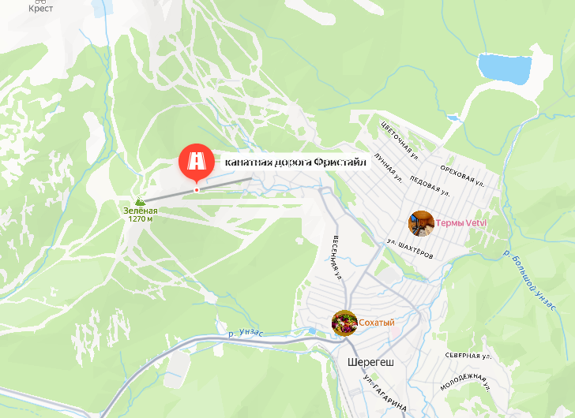Click the Сохатый orange text label

pyautogui.click(x=376, y=323)
